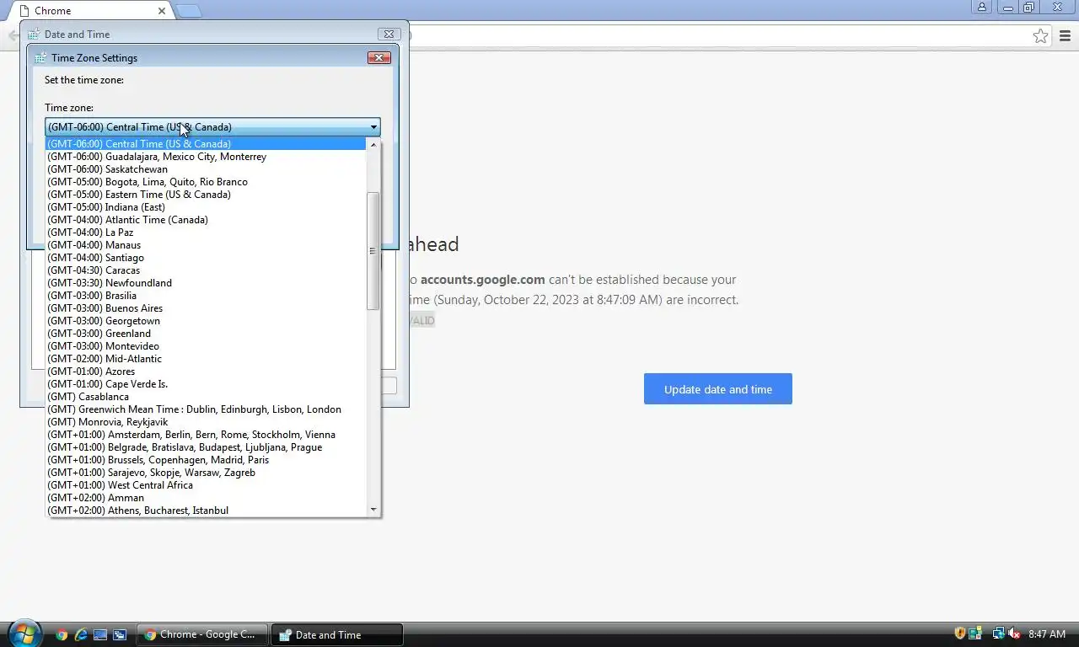Select La Paz time zone
The image size is (1079, 647).
click(206, 233)
